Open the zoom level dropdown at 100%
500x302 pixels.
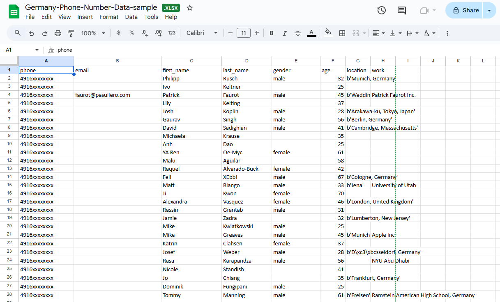click(x=93, y=33)
